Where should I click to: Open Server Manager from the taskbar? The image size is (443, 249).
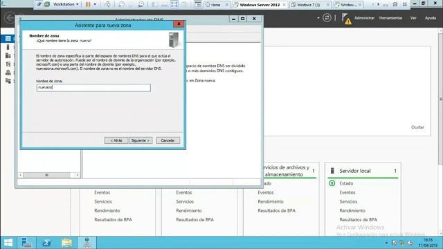pyautogui.click(x=26, y=243)
